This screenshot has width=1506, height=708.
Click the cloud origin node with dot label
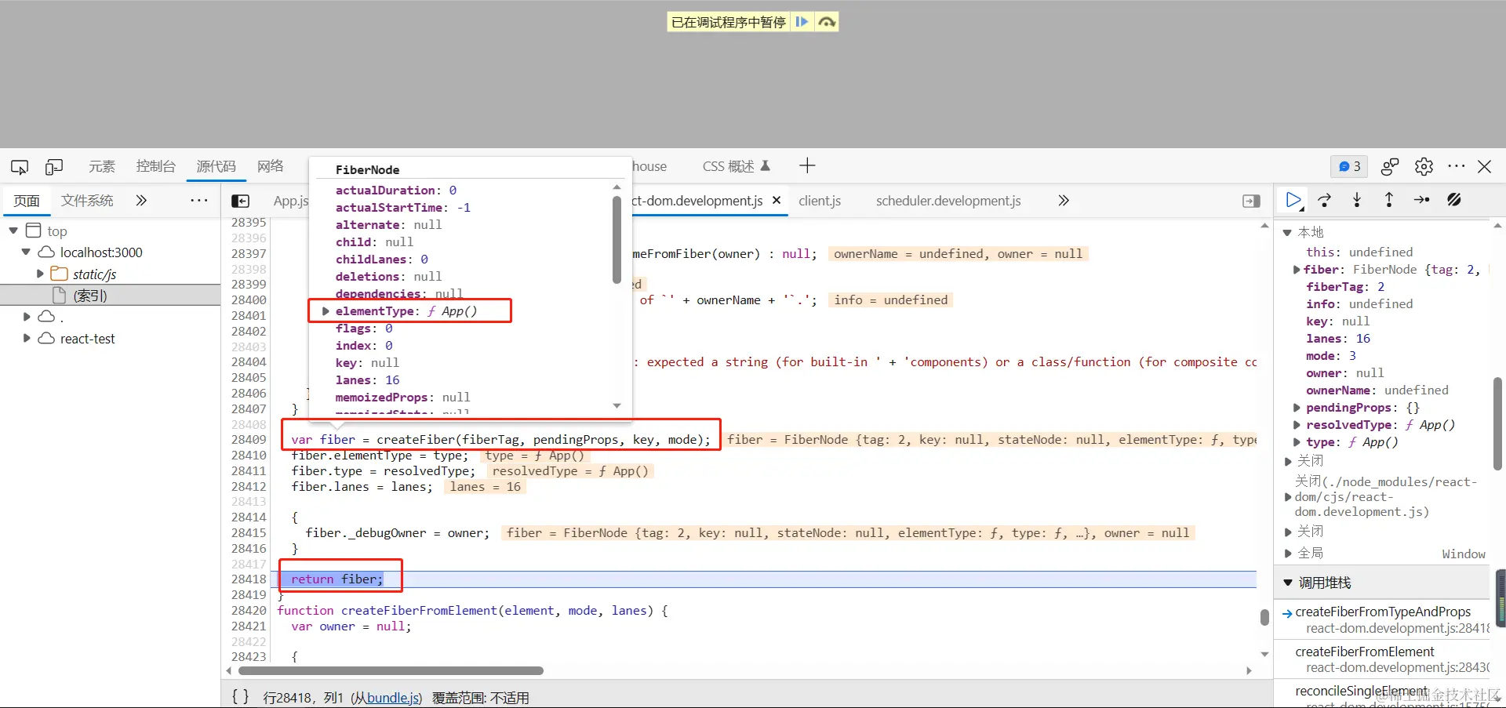[47, 317]
